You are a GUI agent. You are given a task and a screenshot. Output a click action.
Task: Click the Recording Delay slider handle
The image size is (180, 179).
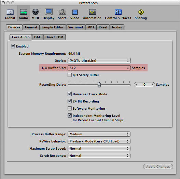coord(99,85)
